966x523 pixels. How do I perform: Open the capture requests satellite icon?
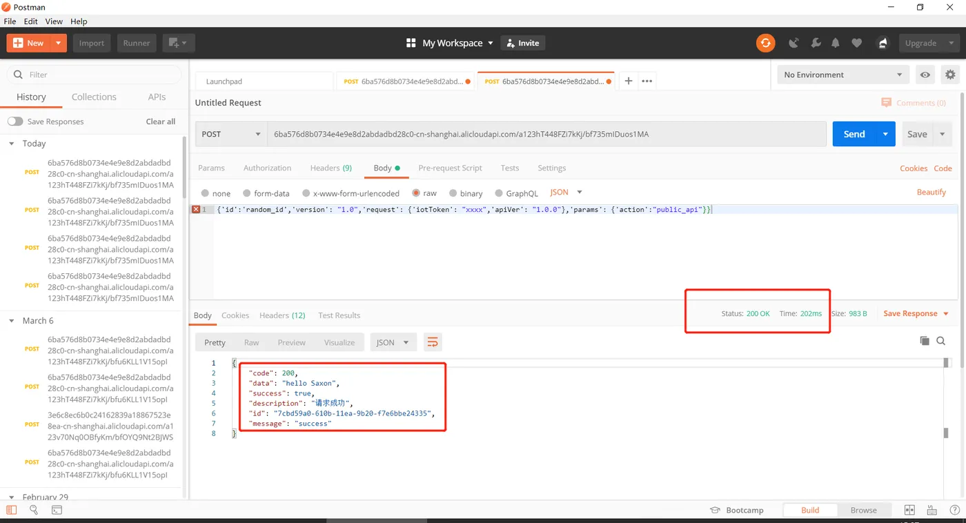click(x=793, y=43)
